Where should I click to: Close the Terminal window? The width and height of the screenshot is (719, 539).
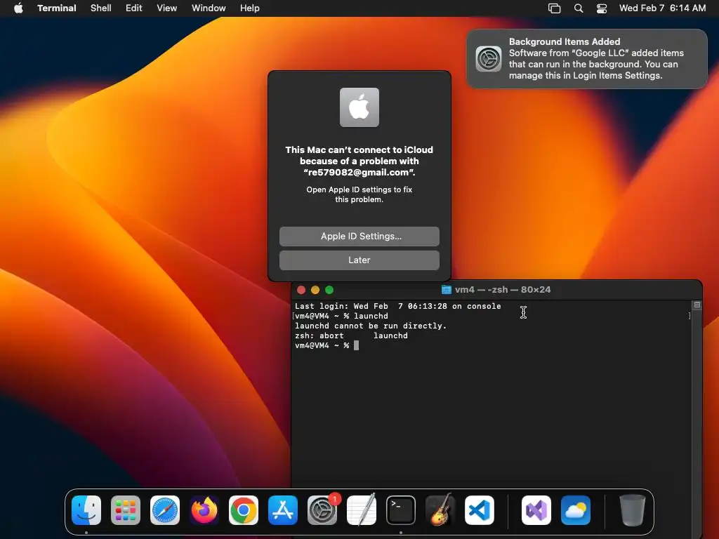(301, 290)
